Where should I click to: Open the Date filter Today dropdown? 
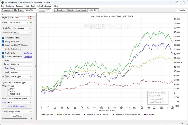click(21, 68)
